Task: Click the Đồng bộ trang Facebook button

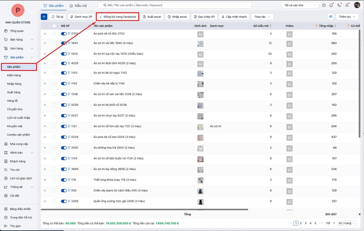Action: 117,17
